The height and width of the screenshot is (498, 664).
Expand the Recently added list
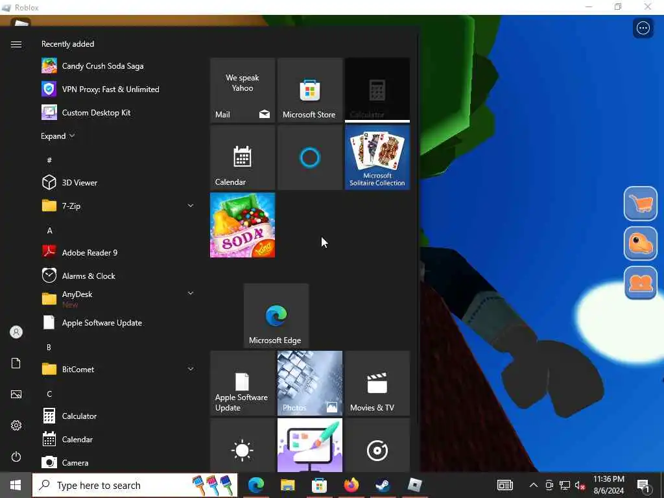click(x=58, y=136)
